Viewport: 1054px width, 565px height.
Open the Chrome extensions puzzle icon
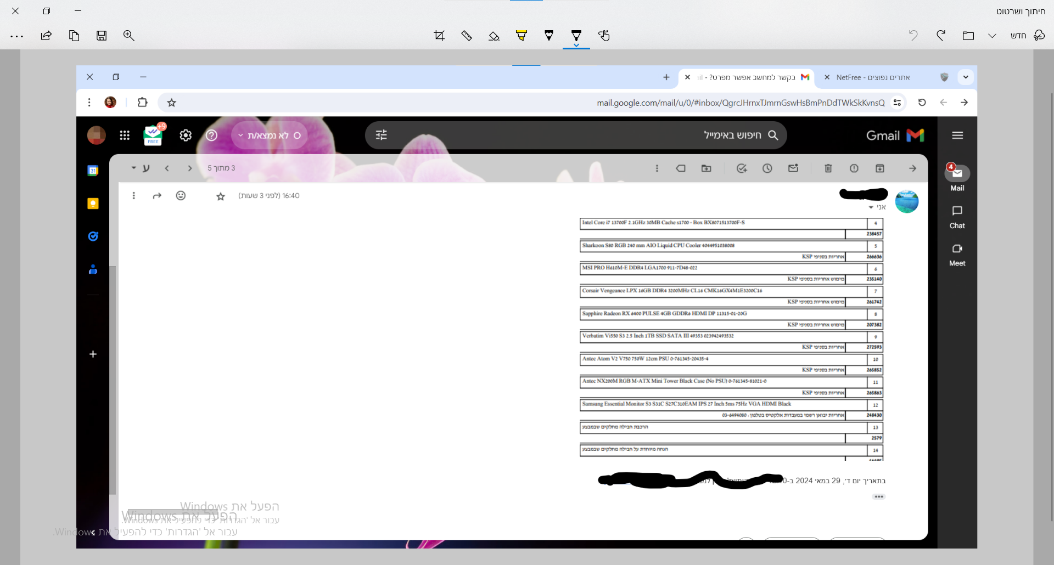click(x=143, y=103)
